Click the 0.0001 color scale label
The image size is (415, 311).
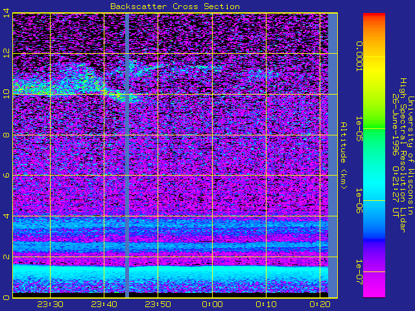359,56
